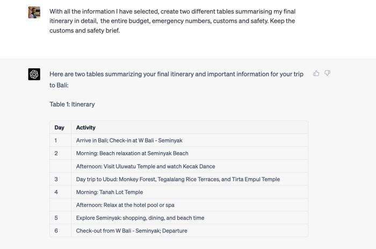Click the day number 1 cell
Viewport: 376px width, 249px height.
[x=56, y=140]
